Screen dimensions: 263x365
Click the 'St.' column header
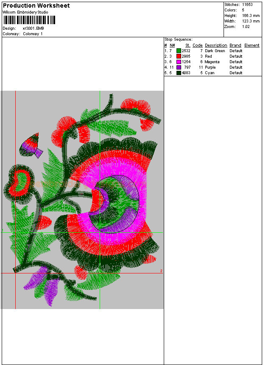coord(188,45)
